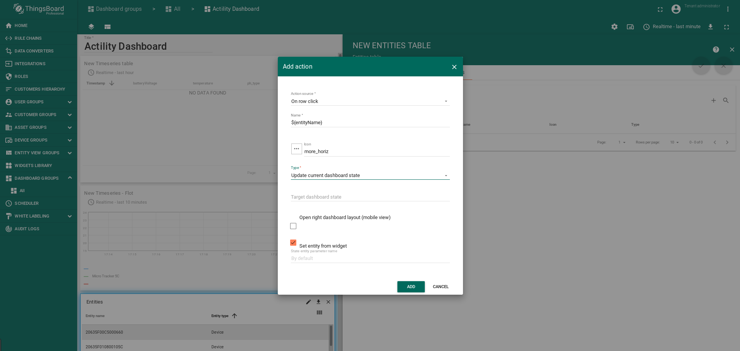Sort by Timestamp column header

pyautogui.click(x=96, y=83)
